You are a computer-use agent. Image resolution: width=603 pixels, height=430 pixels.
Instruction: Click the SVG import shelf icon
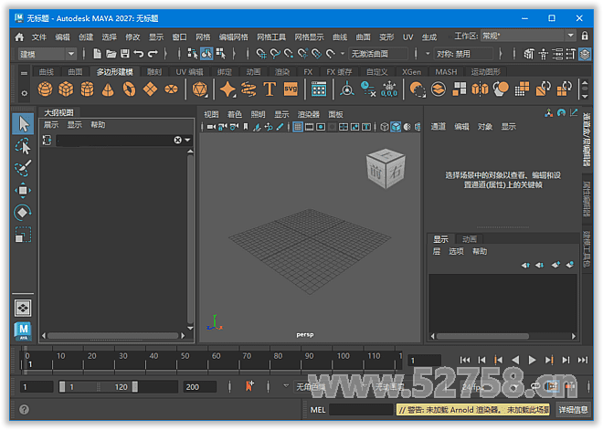(x=291, y=89)
